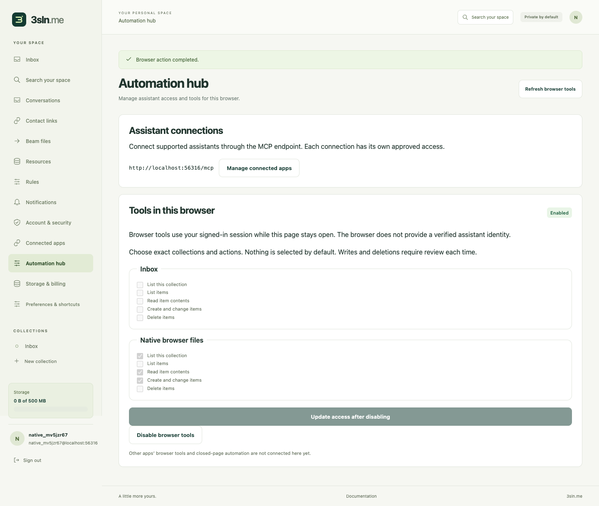Check Inbox 'Read item contents' checkbox
The image size is (599, 506).
point(140,301)
